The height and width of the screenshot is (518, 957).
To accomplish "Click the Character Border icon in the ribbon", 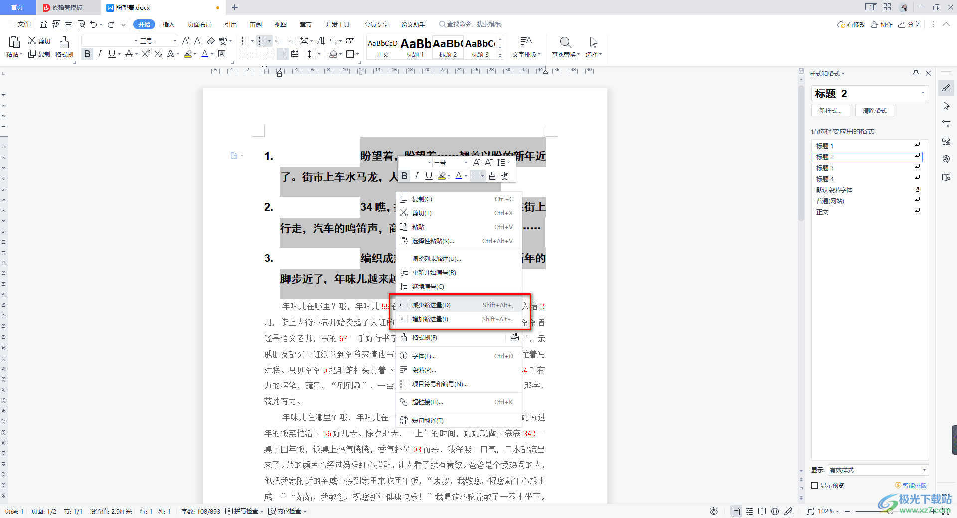I will point(222,54).
